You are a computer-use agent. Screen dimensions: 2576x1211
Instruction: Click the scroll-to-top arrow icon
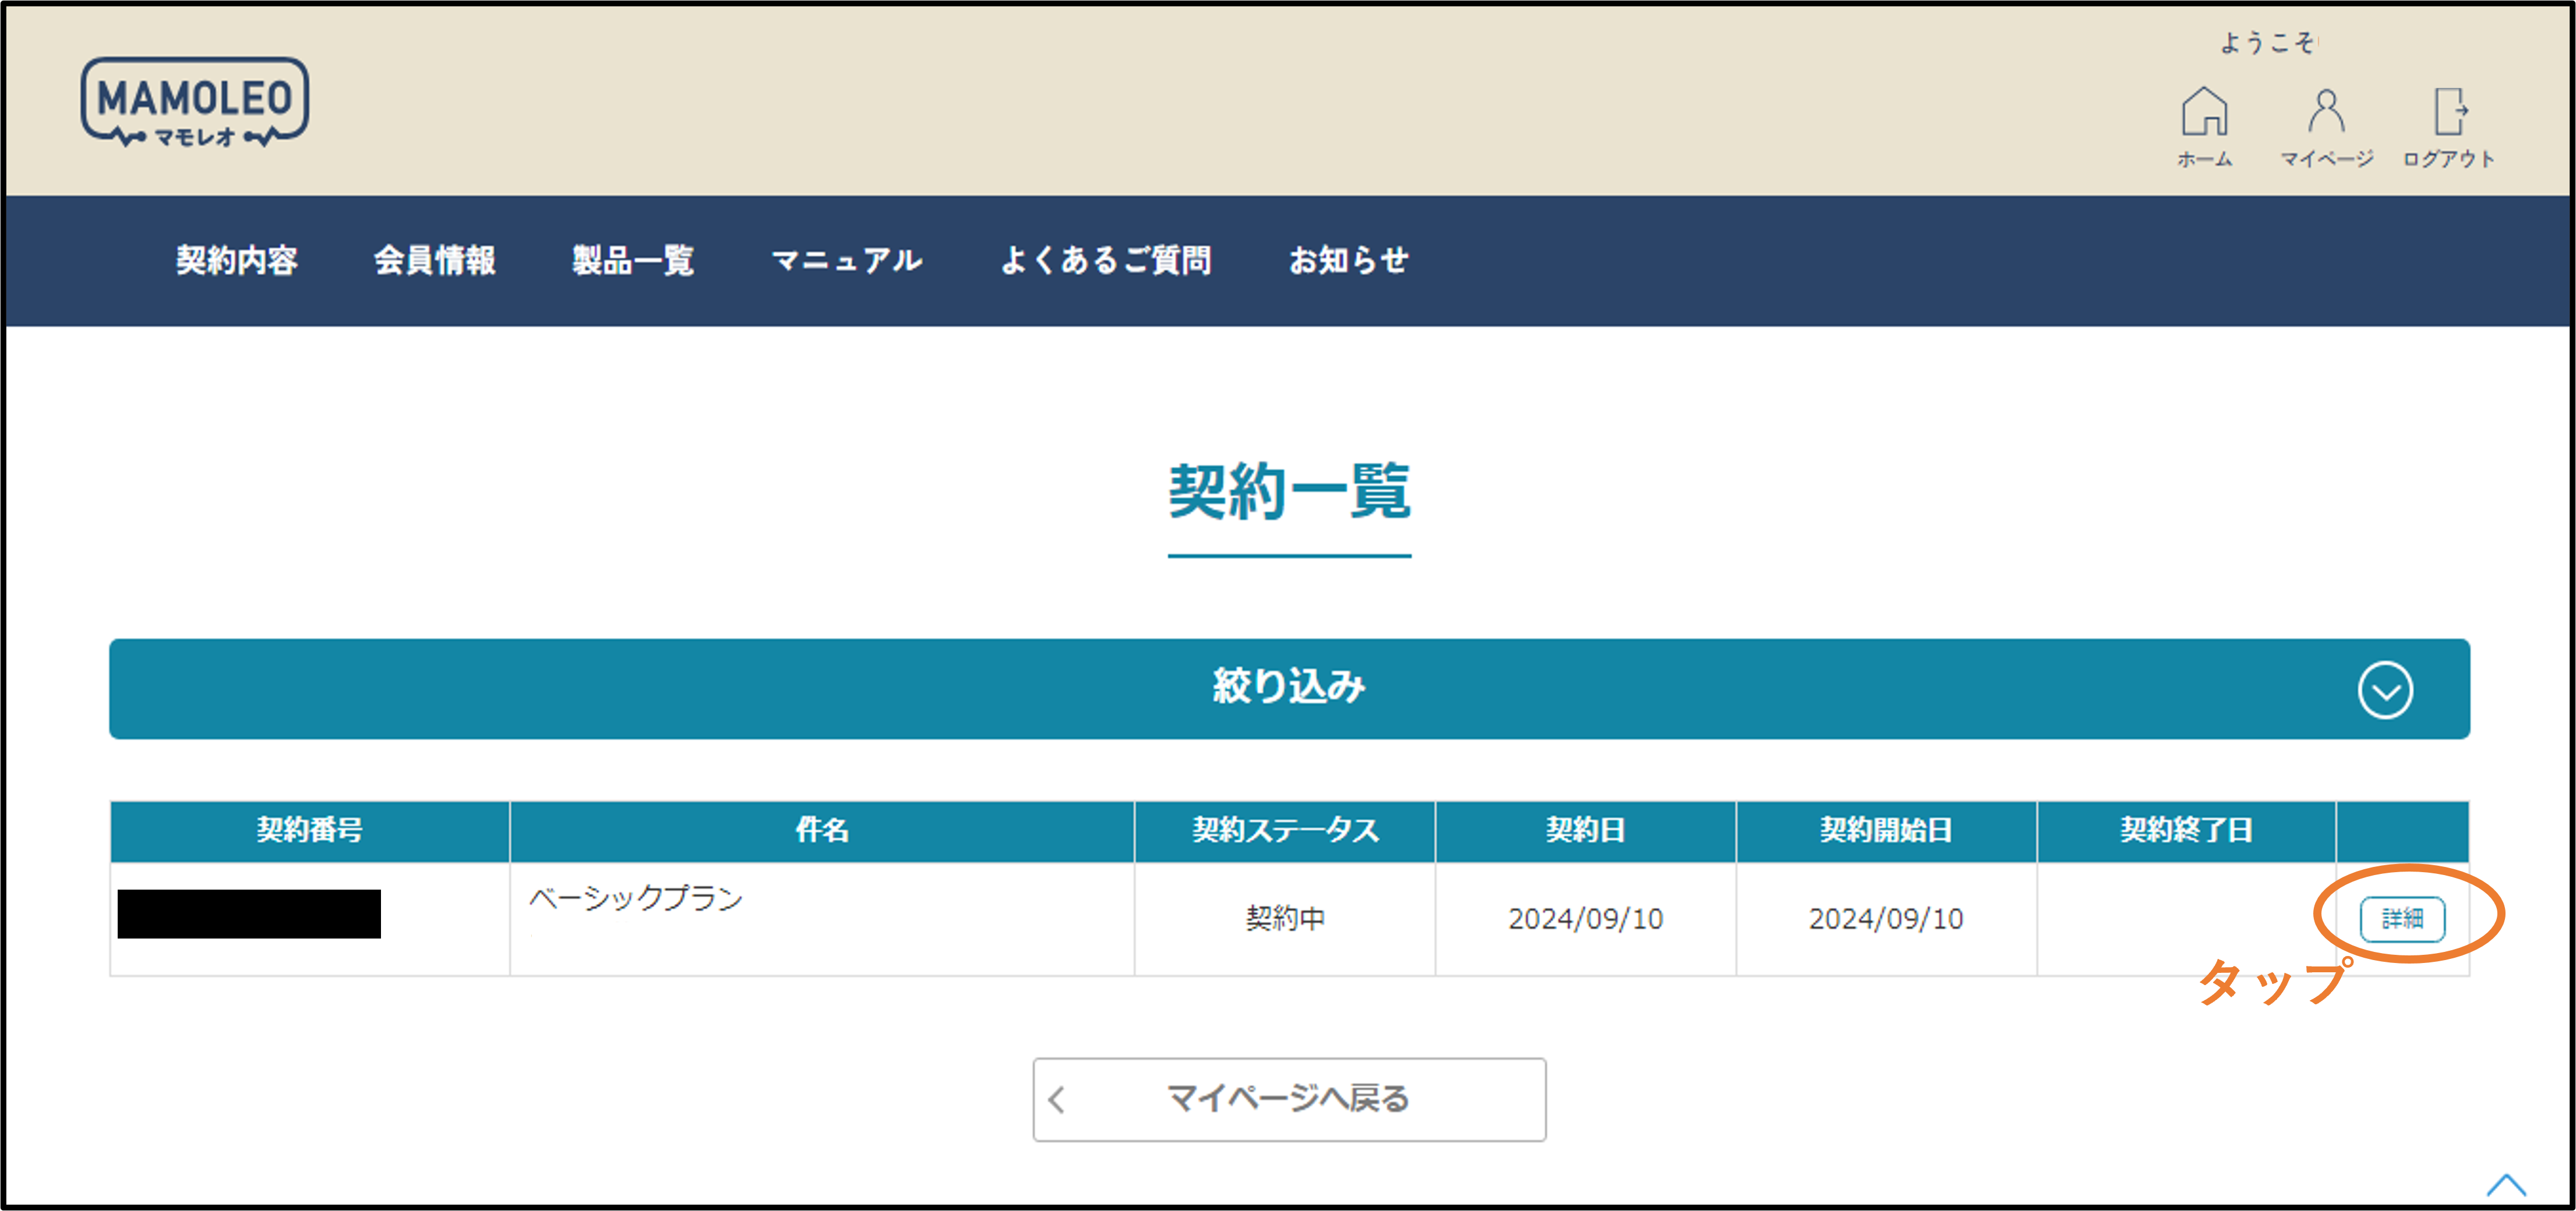pyautogui.click(x=2506, y=1185)
